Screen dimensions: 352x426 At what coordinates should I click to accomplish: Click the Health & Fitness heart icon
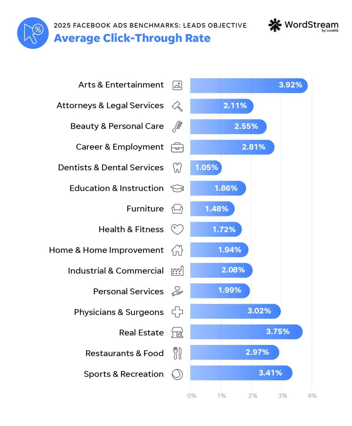(177, 229)
